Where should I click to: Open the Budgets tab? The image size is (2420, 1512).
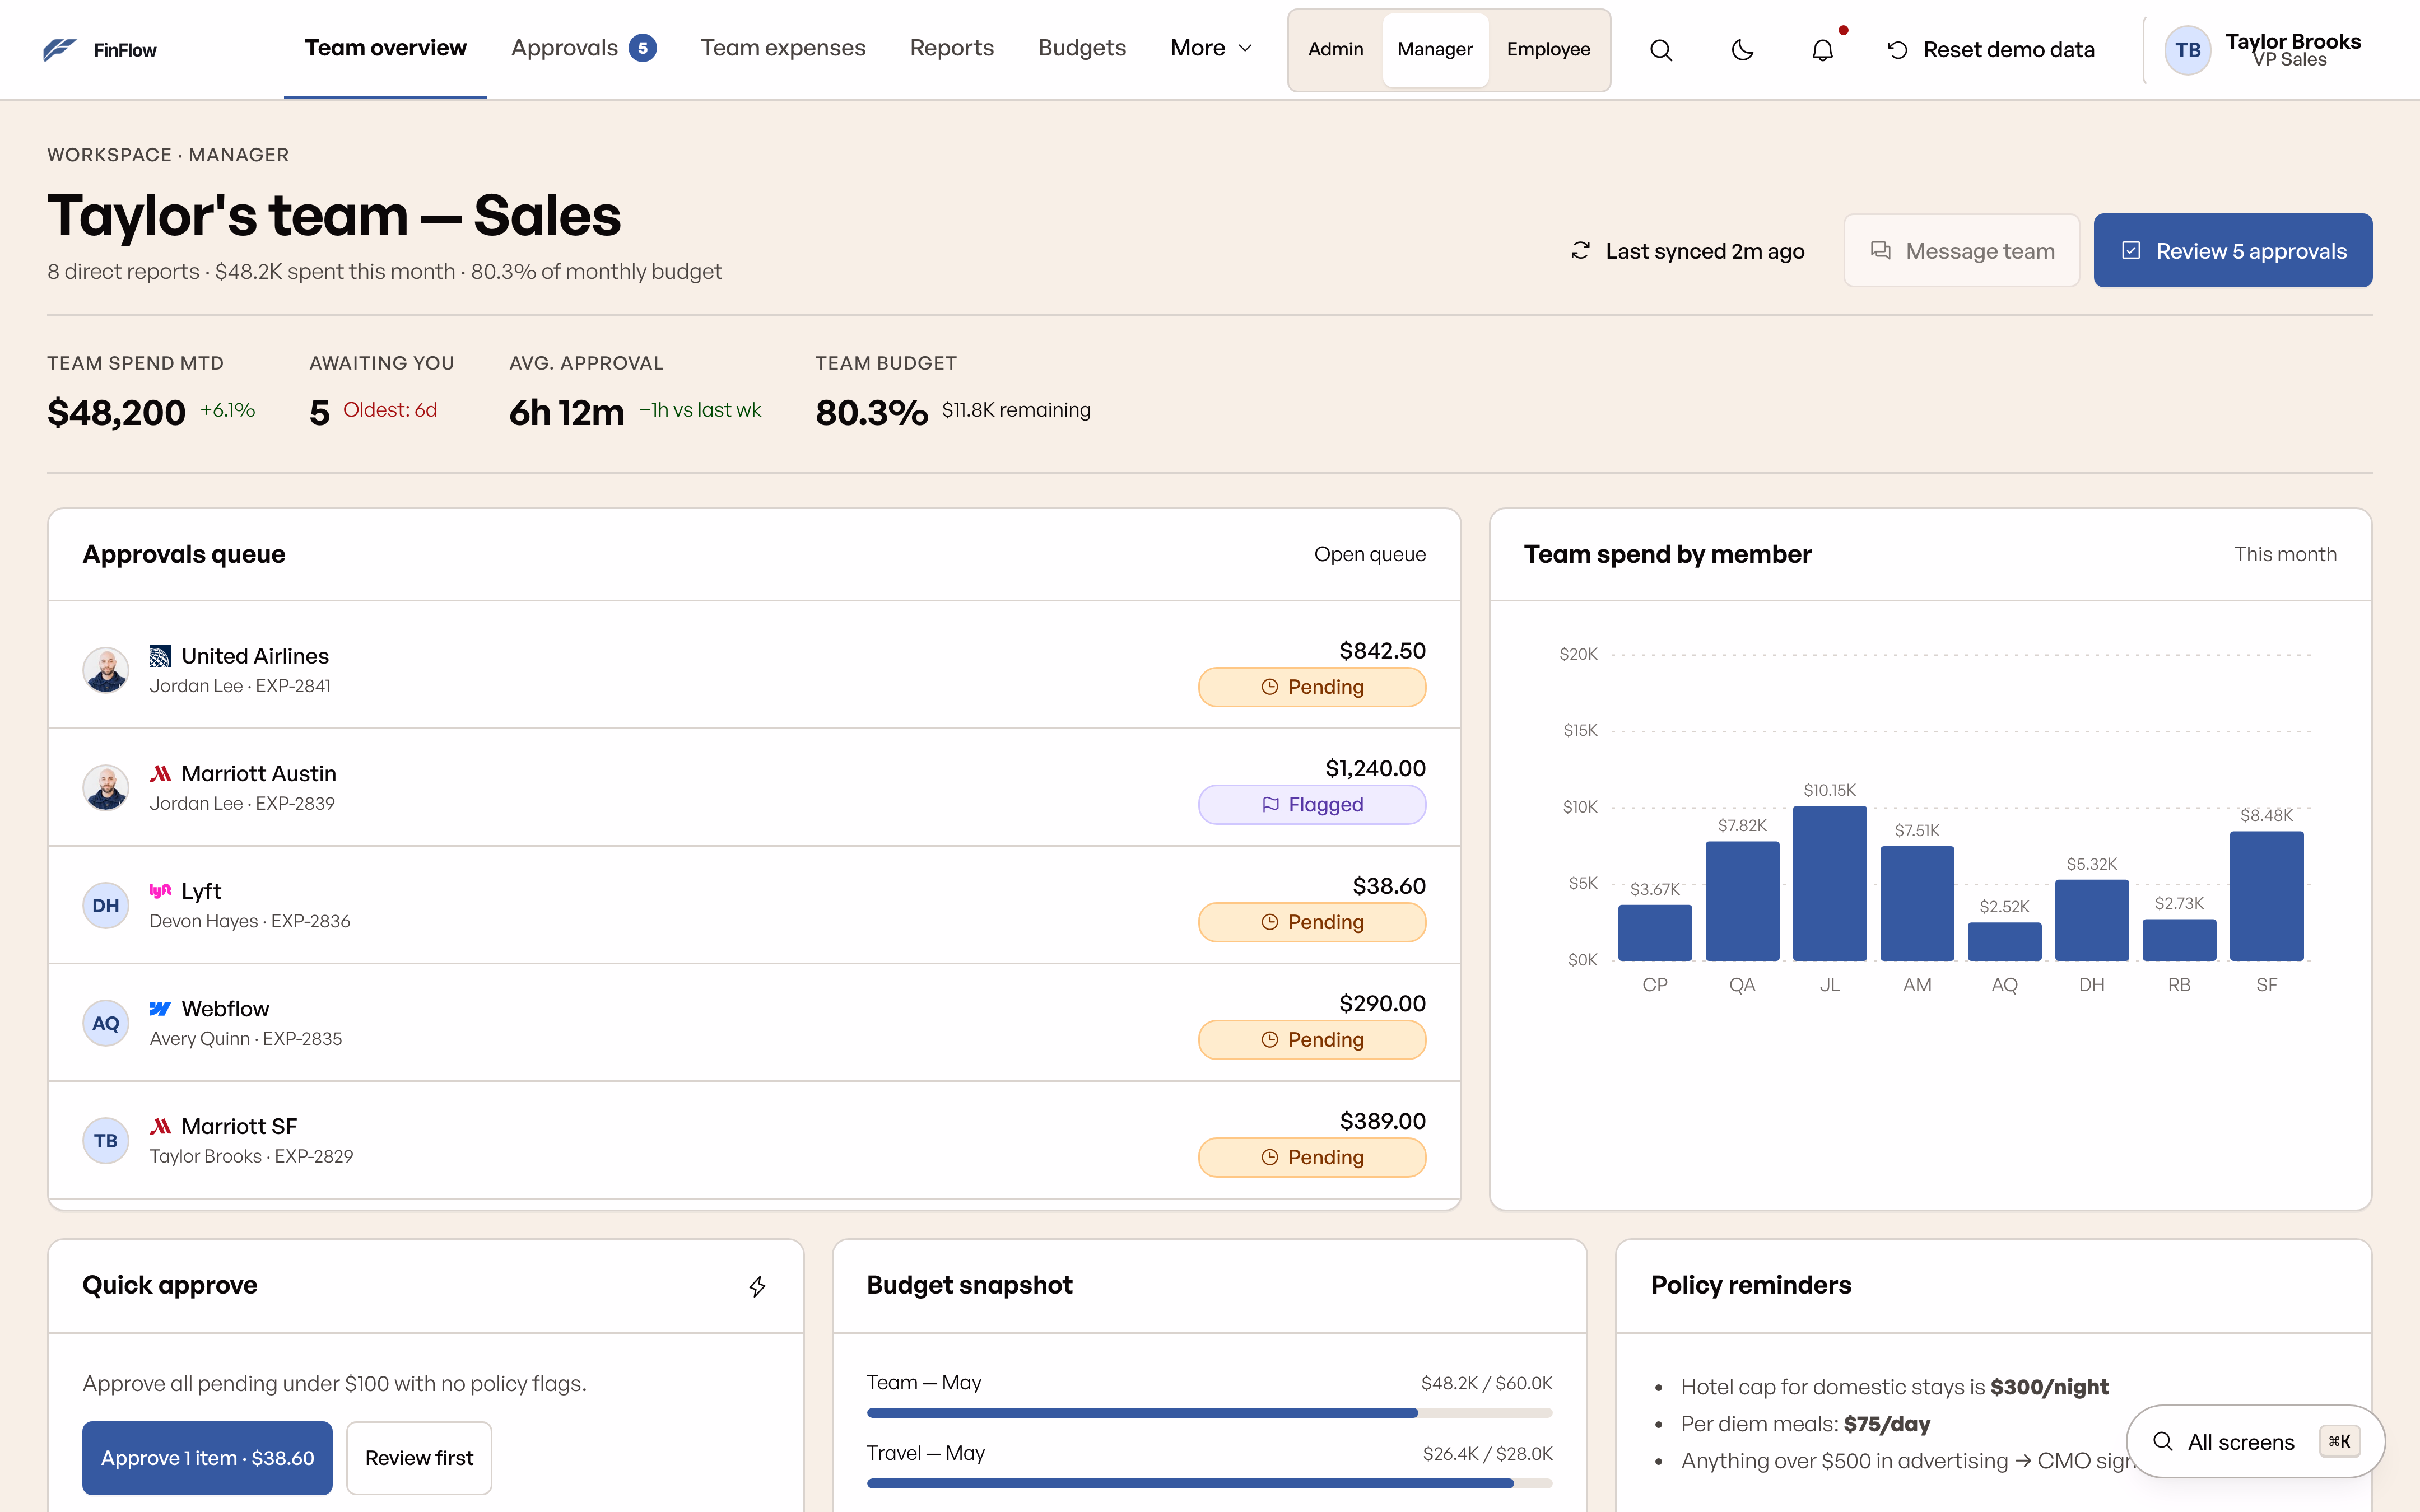pos(1081,48)
